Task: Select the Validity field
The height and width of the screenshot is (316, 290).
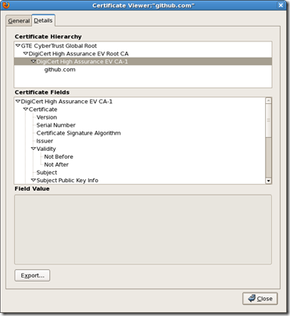Action: tap(46, 149)
